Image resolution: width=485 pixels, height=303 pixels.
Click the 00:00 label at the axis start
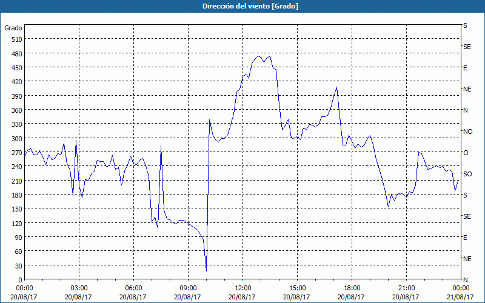(24, 288)
